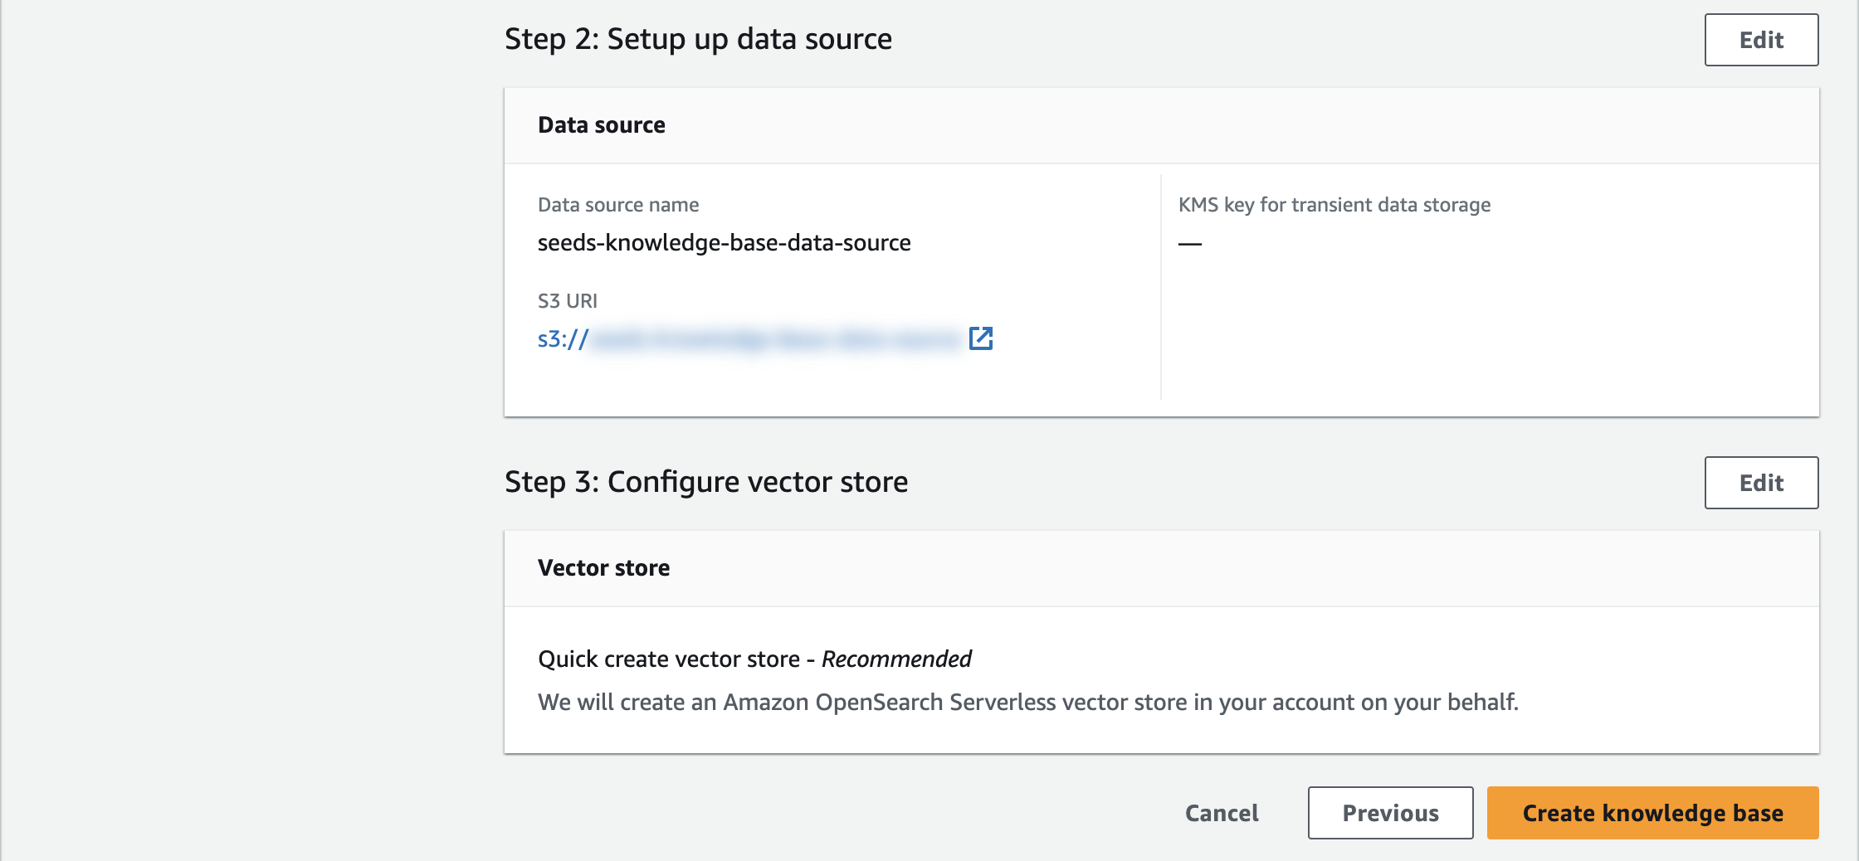This screenshot has height=861, width=1859.
Task: Click the Step 3 Configure vector store heading
Action: tap(706, 482)
